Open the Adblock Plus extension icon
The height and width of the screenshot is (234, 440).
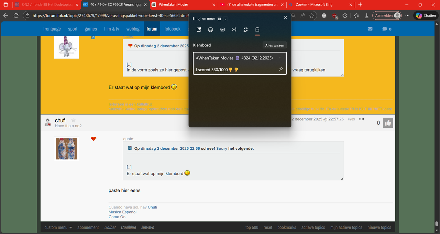click(x=324, y=15)
